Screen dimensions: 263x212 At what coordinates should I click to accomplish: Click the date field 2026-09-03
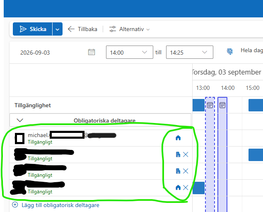(x=35, y=53)
